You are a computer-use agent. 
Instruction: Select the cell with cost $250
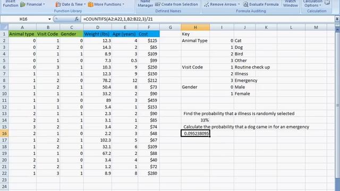click(x=149, y=67)
